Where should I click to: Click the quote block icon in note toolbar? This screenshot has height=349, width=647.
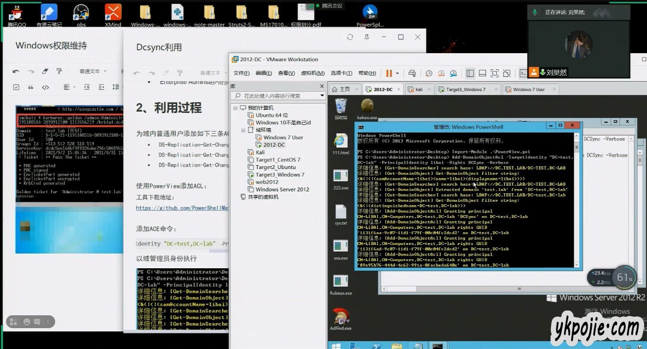[31, 87]
